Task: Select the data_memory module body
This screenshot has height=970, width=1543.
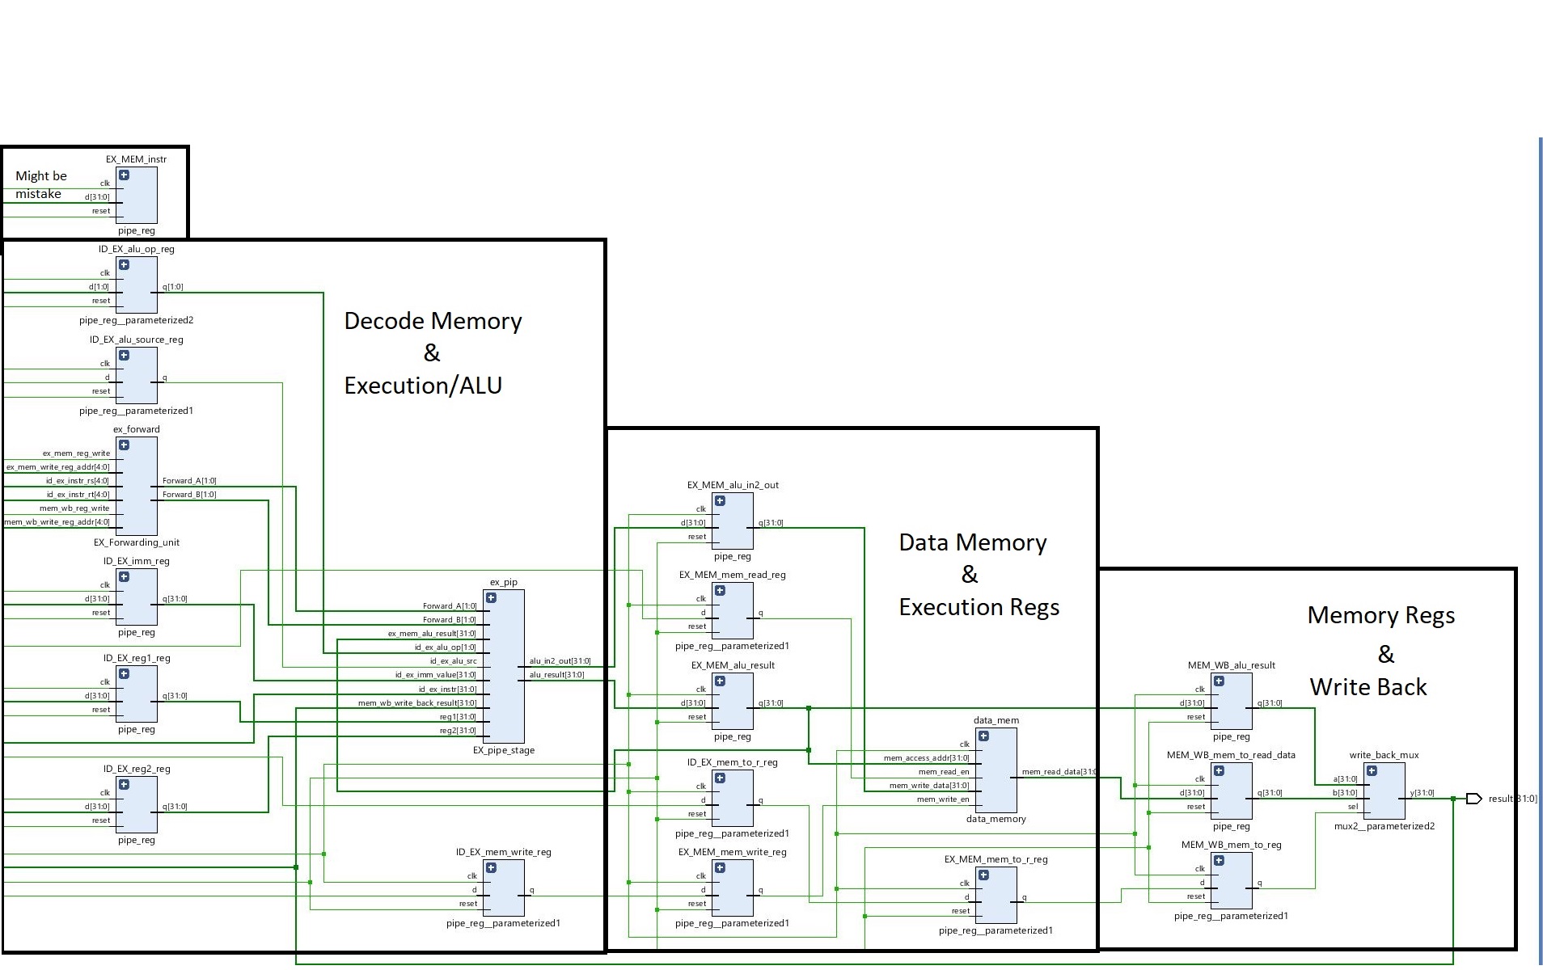Action: [x=996, y=784]
